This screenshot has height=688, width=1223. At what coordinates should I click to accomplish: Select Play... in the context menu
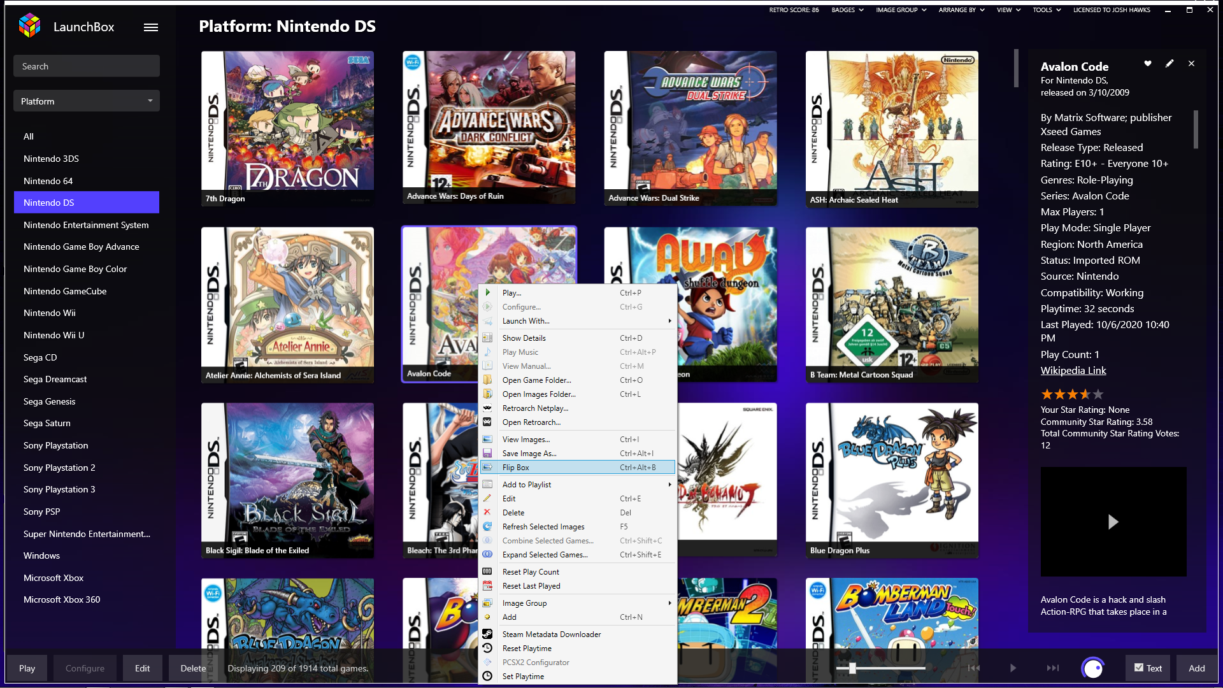(x=578, y=292)
